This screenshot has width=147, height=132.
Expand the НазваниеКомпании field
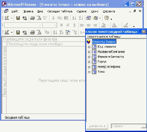coord(89,52)
